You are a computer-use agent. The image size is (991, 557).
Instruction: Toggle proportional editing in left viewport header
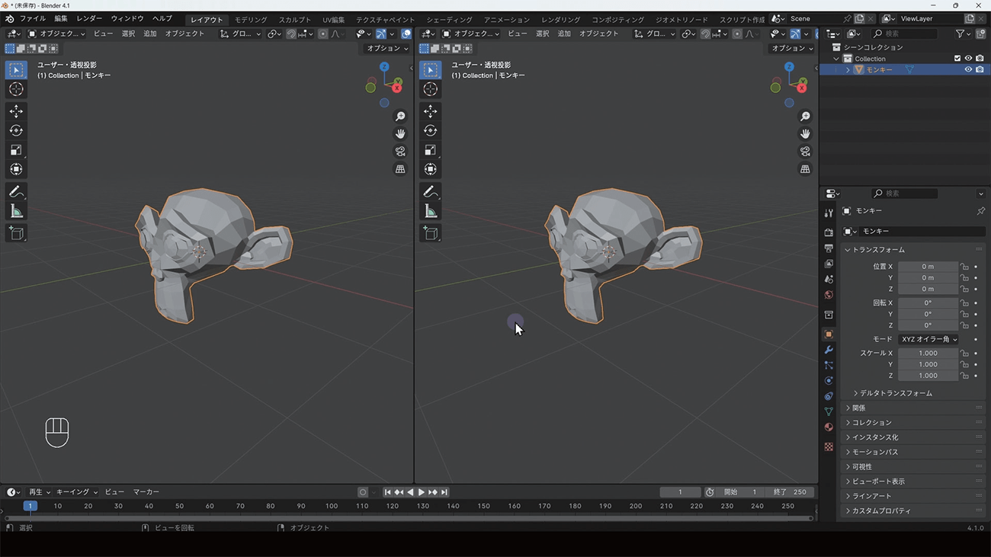323,34
